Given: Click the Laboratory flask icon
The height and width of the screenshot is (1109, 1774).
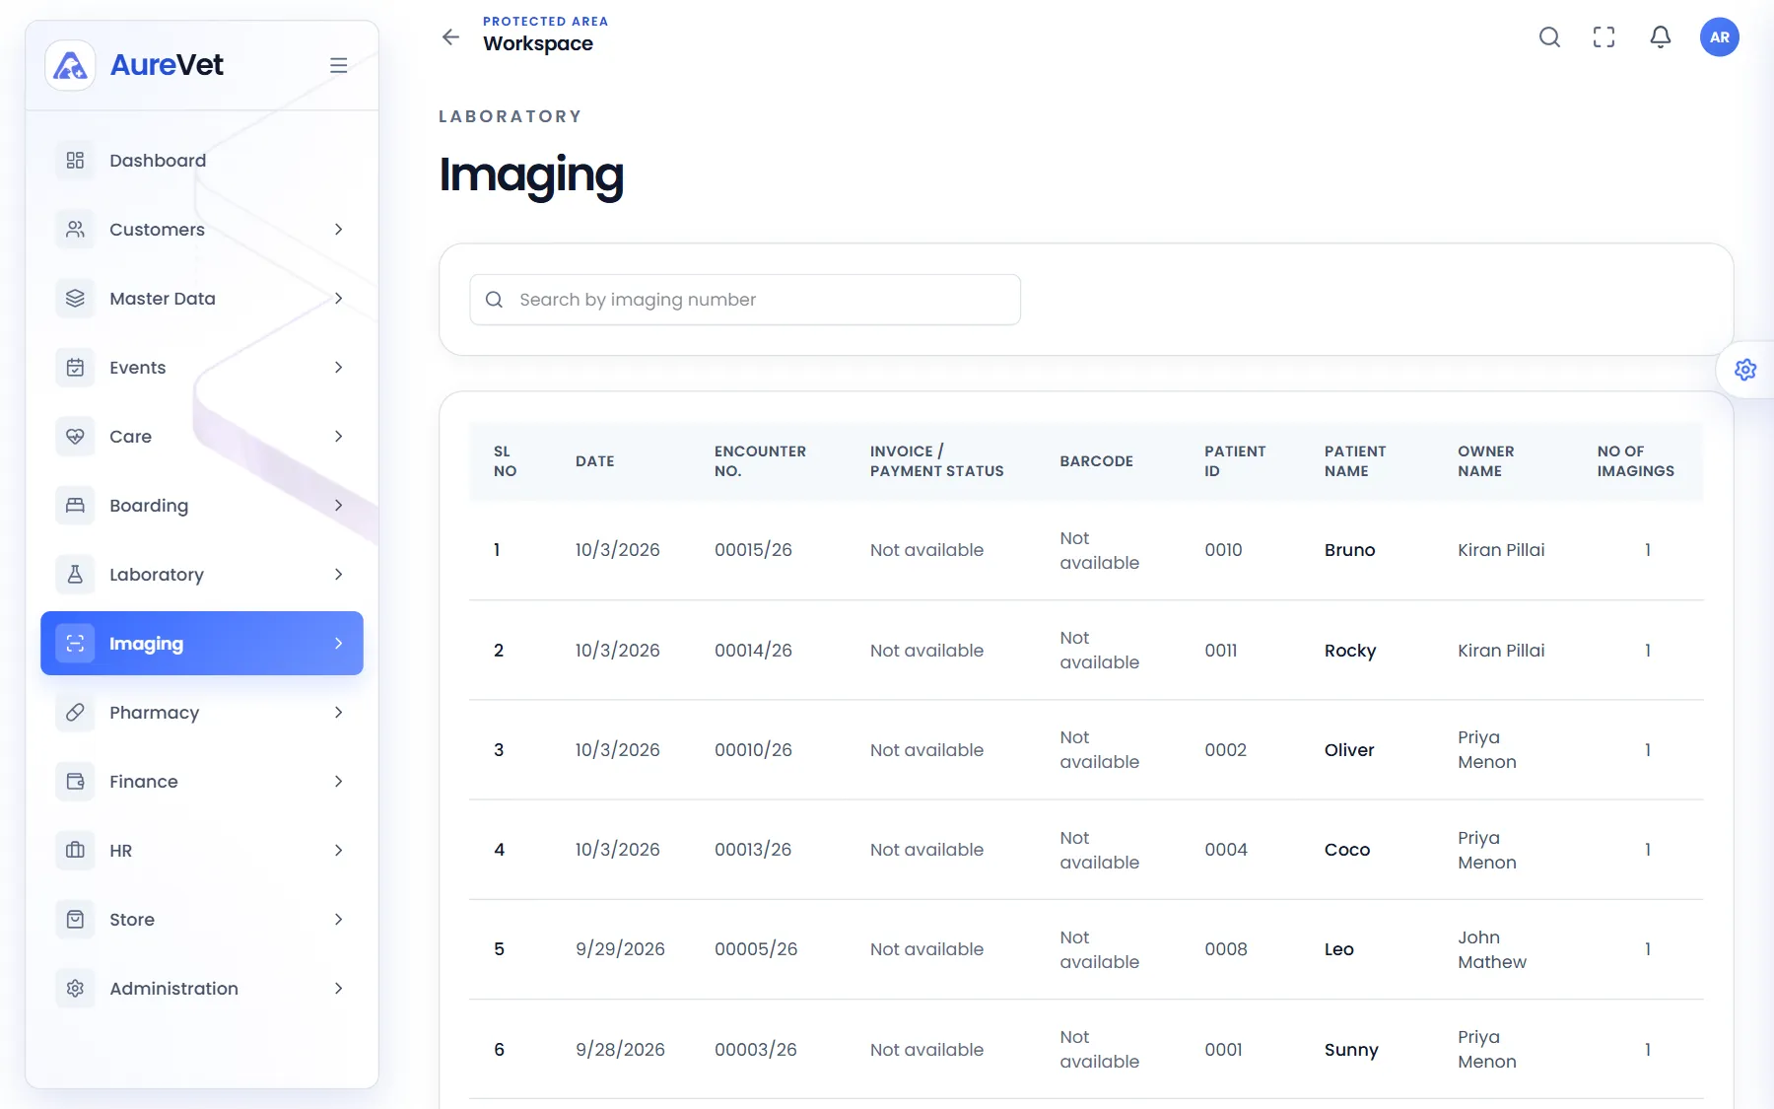Looking at the screenshot, I should [x=75, y=575].
